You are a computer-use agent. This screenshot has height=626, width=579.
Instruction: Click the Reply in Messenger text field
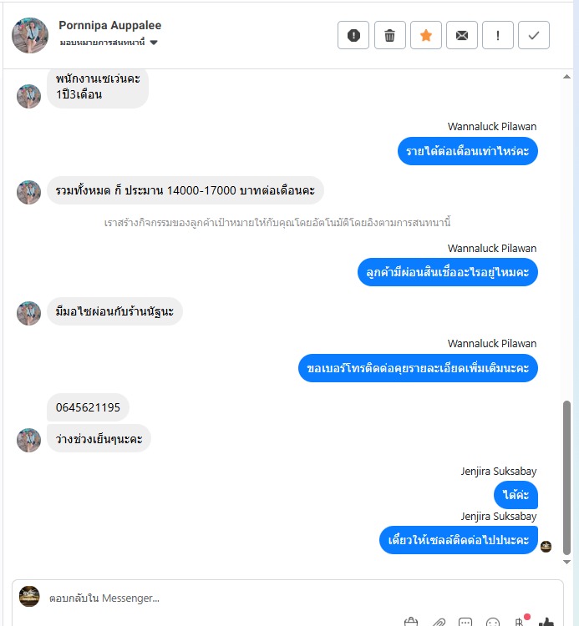(x=287, y=598)
